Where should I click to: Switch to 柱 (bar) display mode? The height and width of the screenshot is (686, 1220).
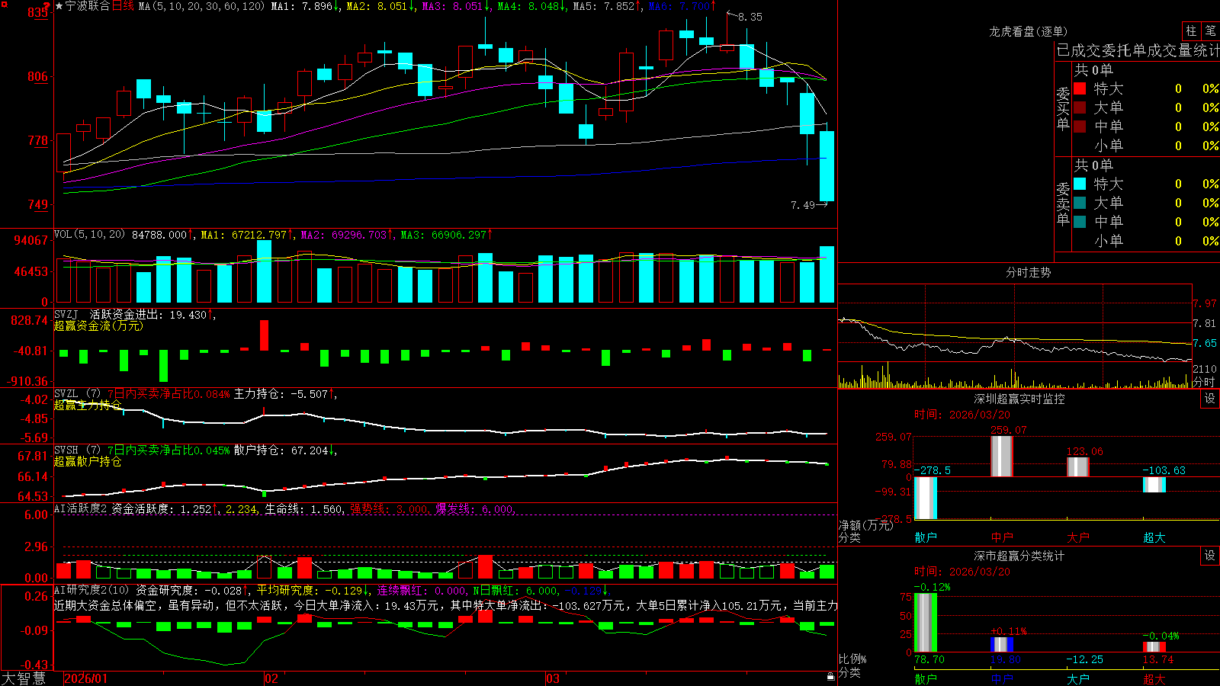[x=1191, y=31]
